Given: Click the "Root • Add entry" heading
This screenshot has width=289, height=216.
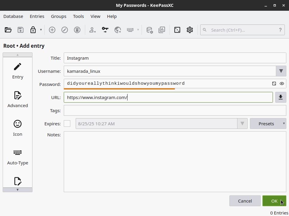Looking at the screenshot, I should point(24,46).
